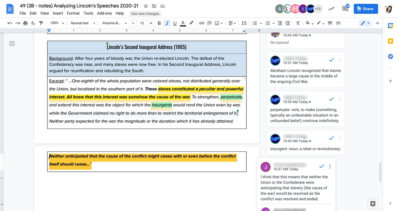View the cloud document status

162,6
